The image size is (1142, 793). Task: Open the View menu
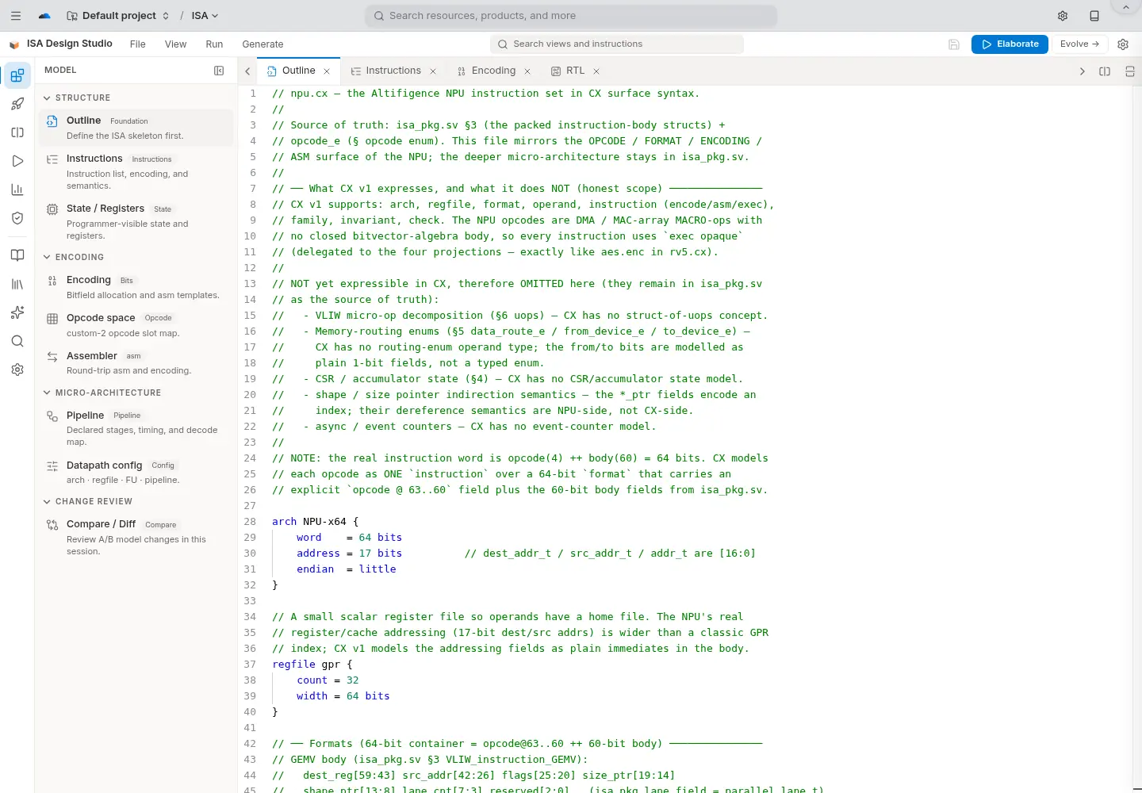click(x=175, y=44)
